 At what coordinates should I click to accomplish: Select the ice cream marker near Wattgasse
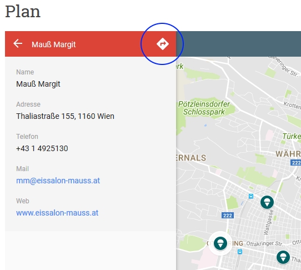267,202
